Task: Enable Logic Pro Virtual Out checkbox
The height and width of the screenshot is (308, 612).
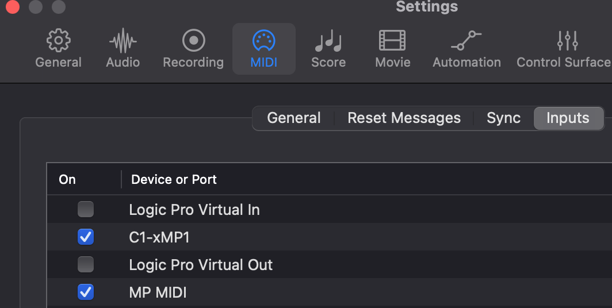Action: pyautogui.click(x=86, y=264)
